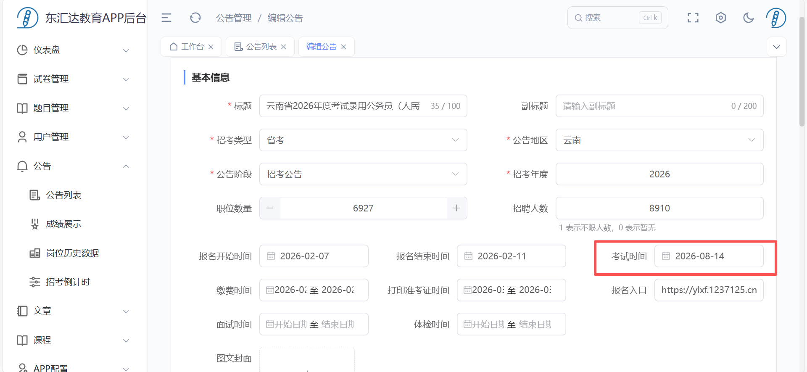Click the refresh page icon
The image size is (807, 372).
click(x=195, y=18)
